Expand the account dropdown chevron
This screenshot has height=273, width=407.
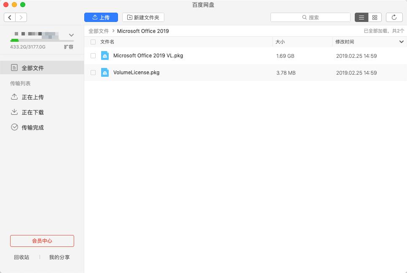pyautogui.click(x=71, y=35)
